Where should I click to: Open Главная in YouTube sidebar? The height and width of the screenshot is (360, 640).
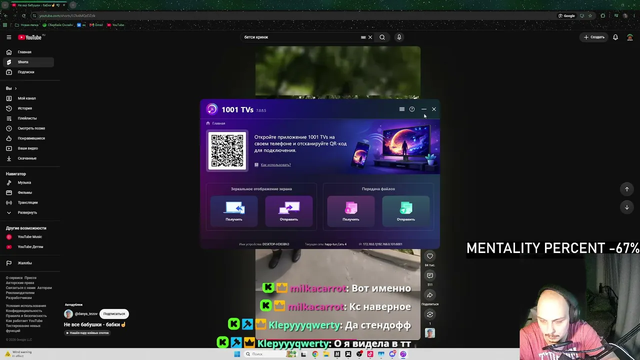[x=28, y=52]
